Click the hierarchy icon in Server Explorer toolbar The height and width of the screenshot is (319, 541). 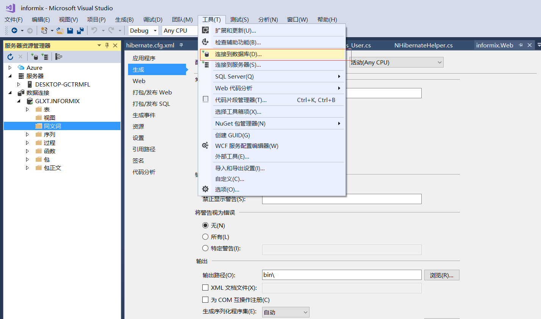pos(59,57)
